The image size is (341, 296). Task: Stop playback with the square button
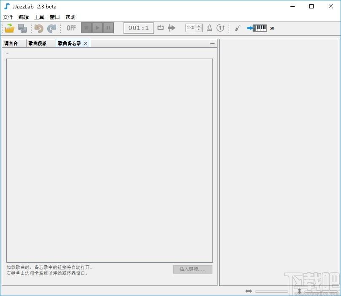click(86, 28)
